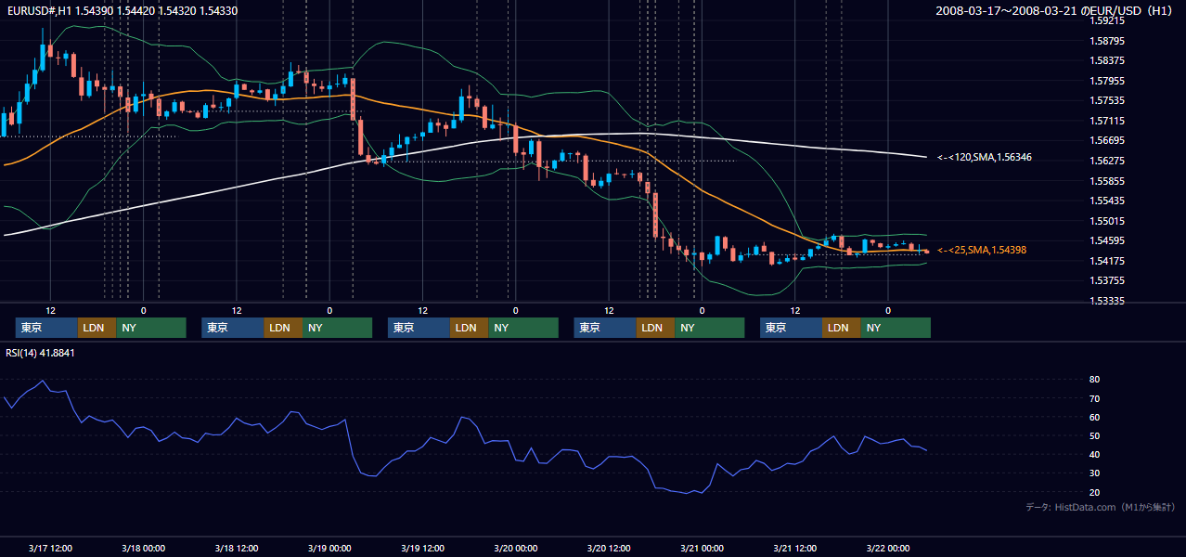Click the last LDN session block

pos(841,328)
